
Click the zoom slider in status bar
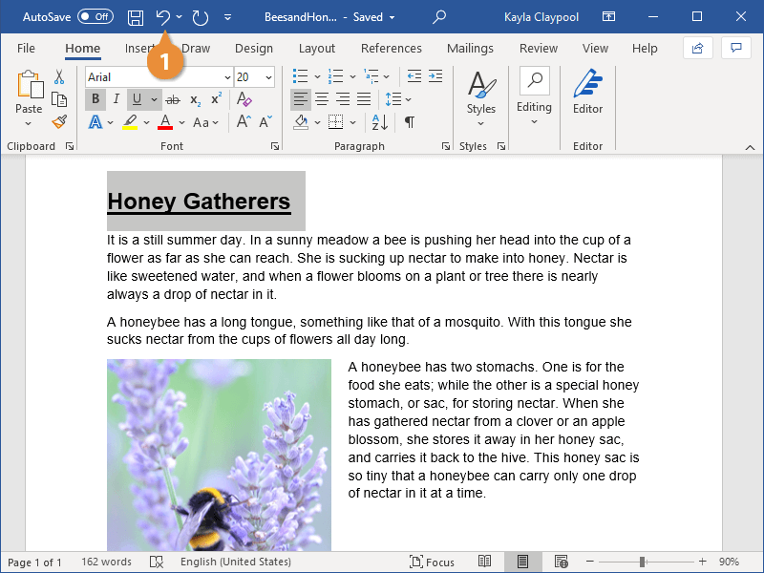click(x=643, y=562)
